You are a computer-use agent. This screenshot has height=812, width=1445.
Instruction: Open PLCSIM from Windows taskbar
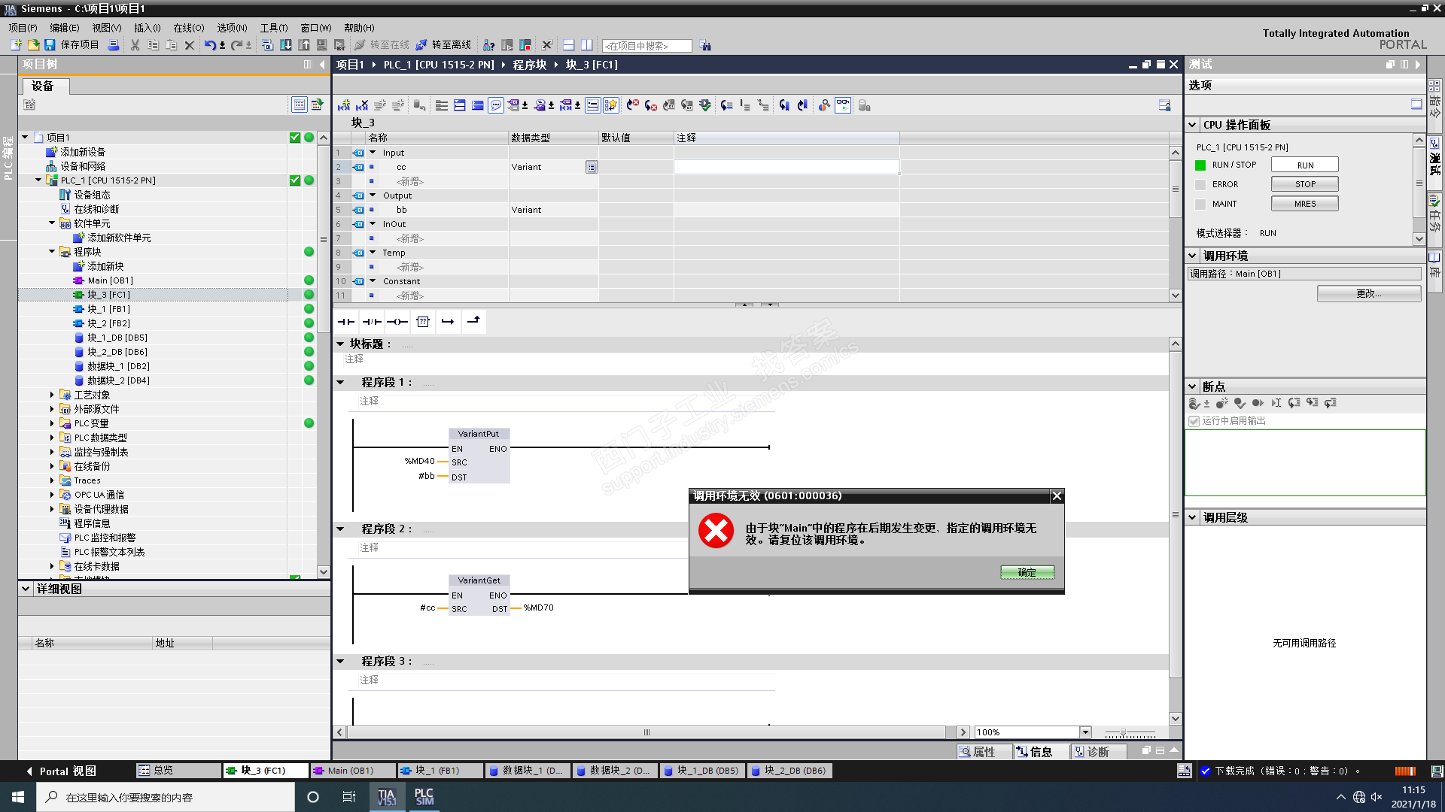[x=424, y=797]
